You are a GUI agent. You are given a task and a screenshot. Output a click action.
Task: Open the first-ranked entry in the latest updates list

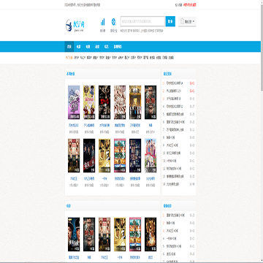[x=175, y=83]
